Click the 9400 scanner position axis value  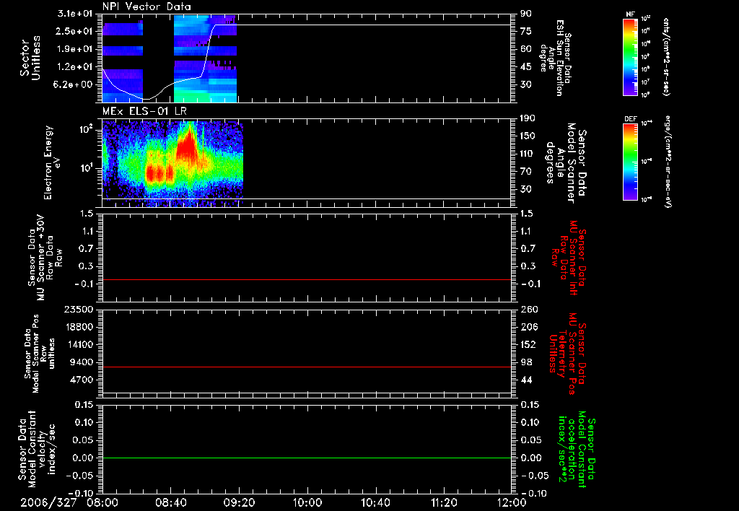[x=82, y=362]
